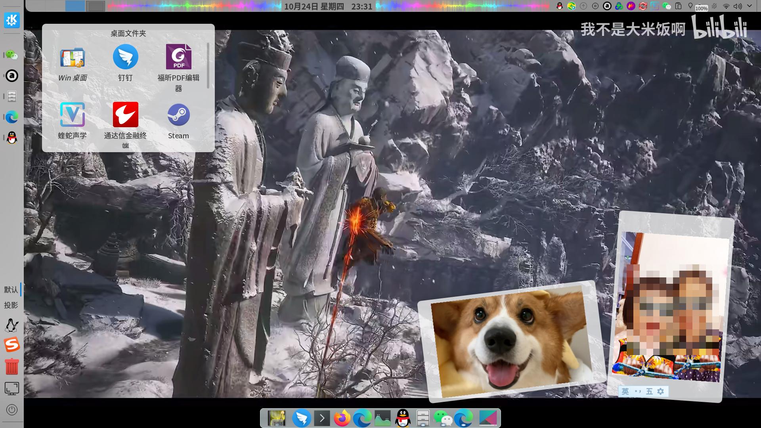Open the video thumbnail in dock
The image size is (761, 428).
(x=276, y=418)
